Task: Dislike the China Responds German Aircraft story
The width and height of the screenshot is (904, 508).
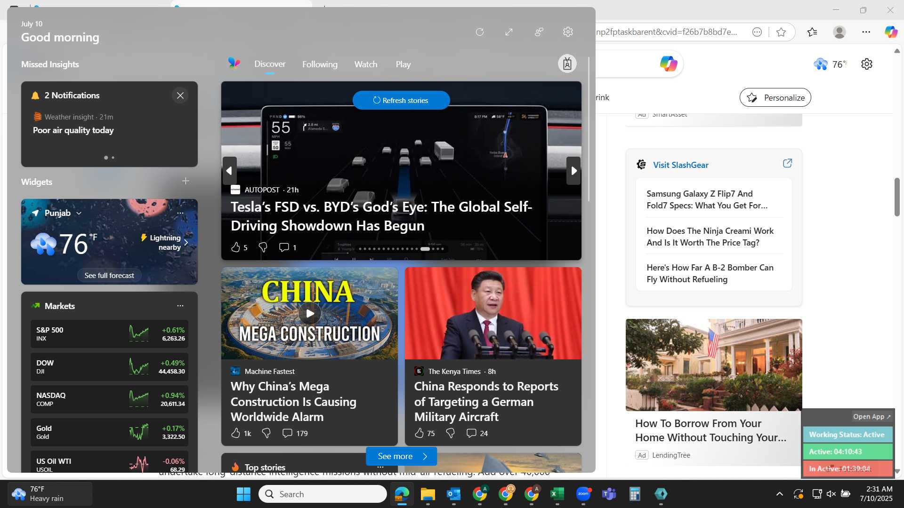Action: (x=450, y=433)
